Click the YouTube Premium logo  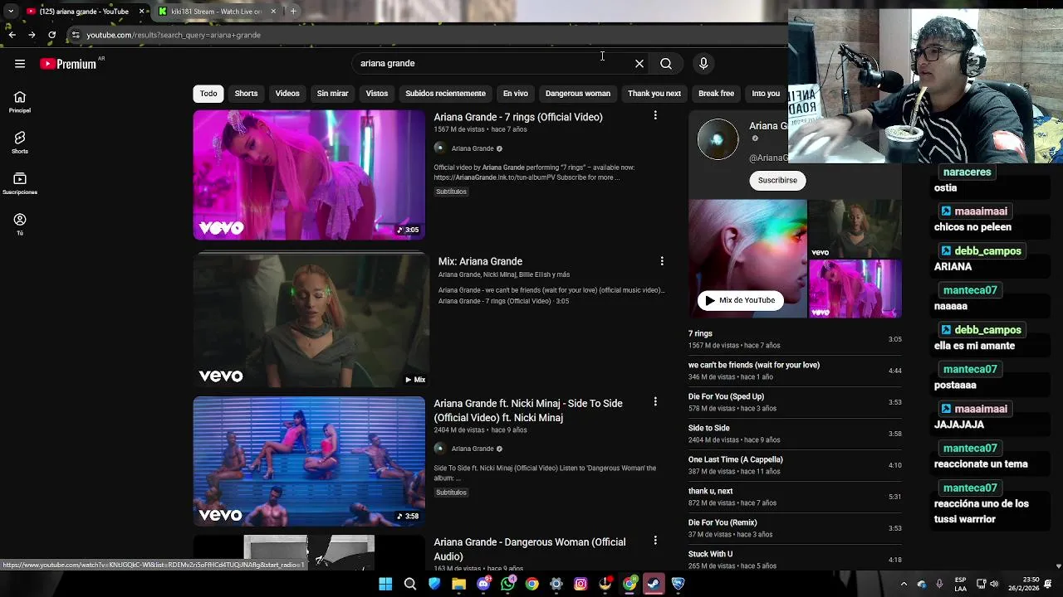coord(68,64)
